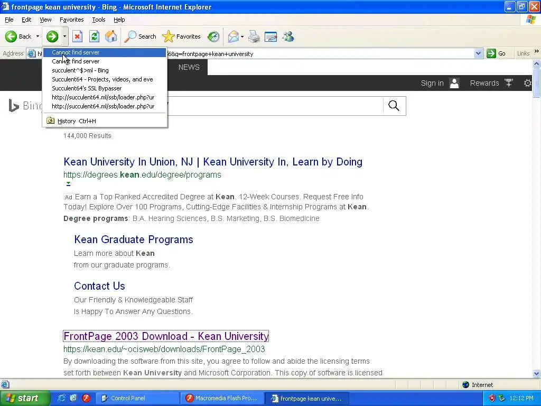The height and width of the screenshot is (406, 541).
Task: Print the page with the printer icon
Action: pyautogui.click(x=254, y=36)
